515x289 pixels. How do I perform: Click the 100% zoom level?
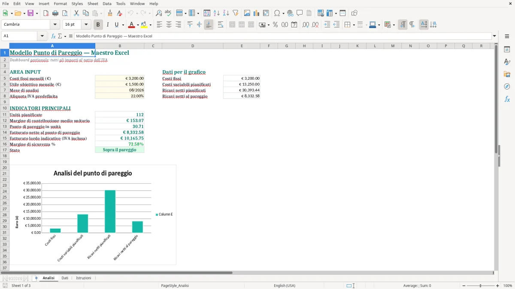pyautogui.click(x=508, y=286)
